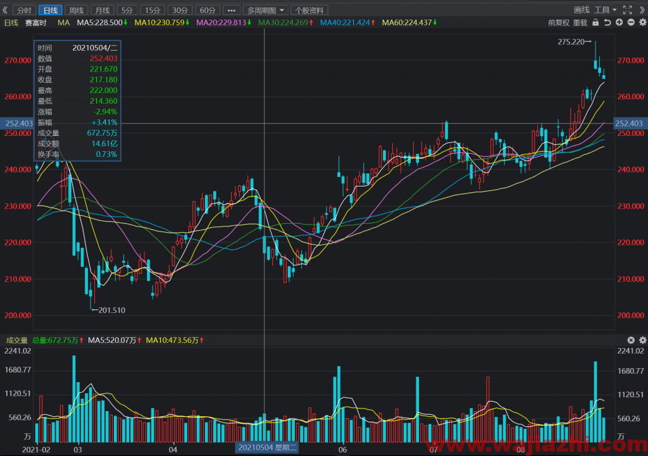This screenshot has height=456, width=648.
Task: Click the 成交量 volume indicator label
Action: coord(16,340)
